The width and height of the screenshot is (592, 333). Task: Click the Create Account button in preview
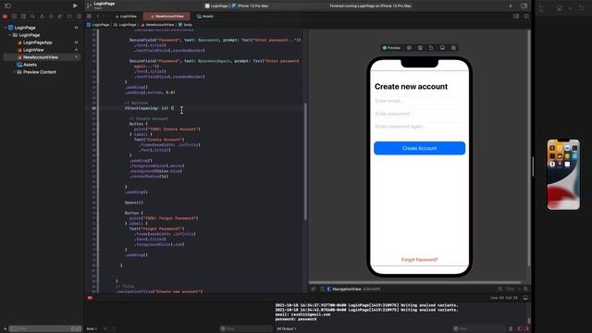[419, 148]
